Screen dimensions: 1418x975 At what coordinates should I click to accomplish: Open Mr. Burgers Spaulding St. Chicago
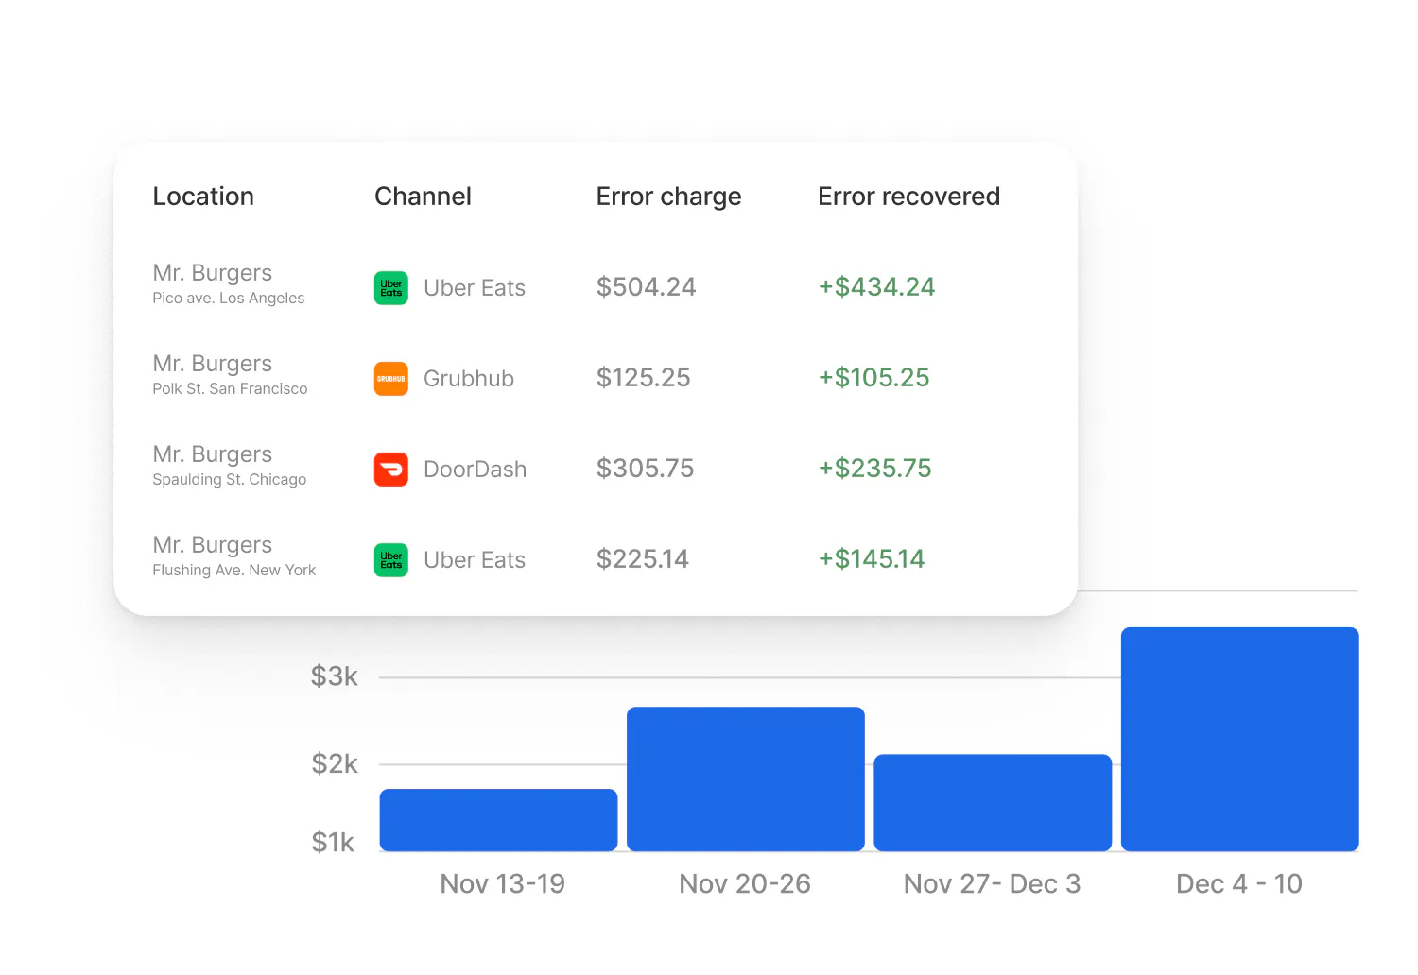coord(230,466)
